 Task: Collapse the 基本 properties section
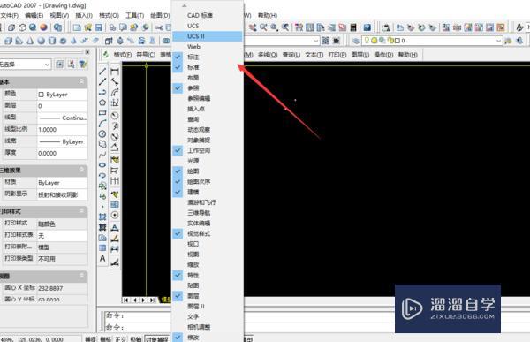81,81
